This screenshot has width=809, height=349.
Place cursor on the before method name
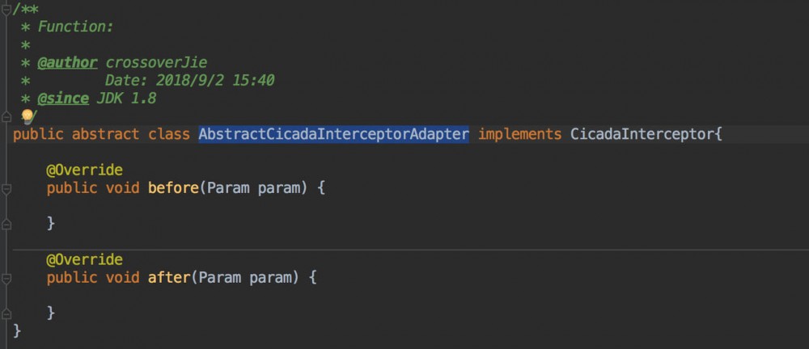click(173, 188)
